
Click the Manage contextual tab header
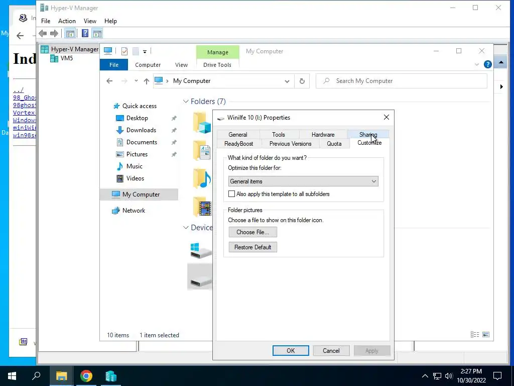[218, 52]
